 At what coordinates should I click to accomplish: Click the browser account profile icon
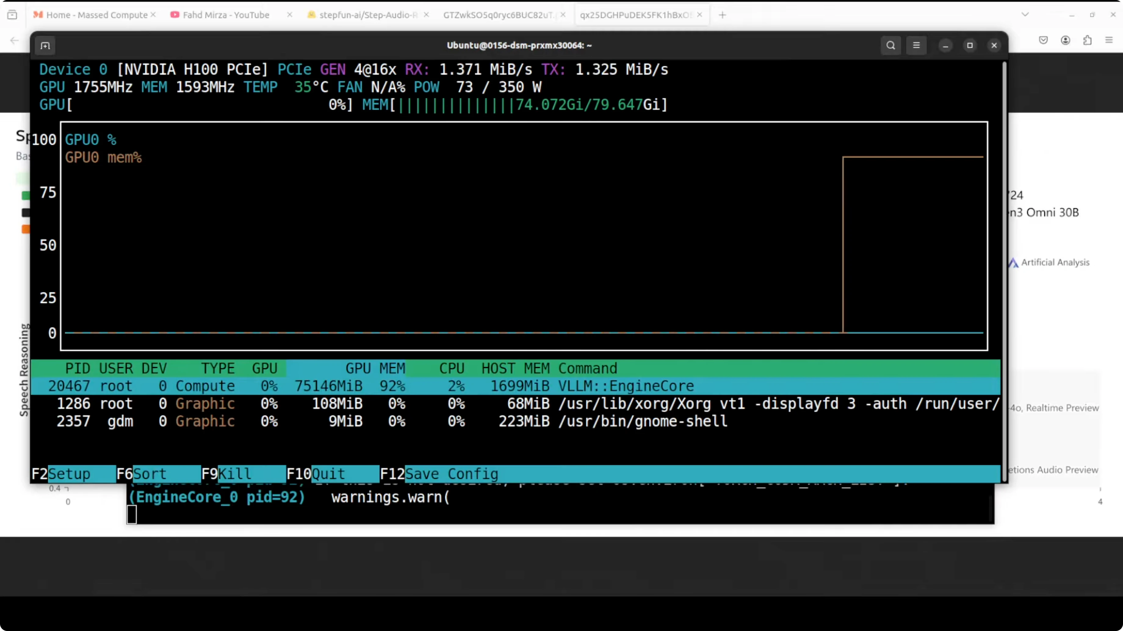[1065, 41]
